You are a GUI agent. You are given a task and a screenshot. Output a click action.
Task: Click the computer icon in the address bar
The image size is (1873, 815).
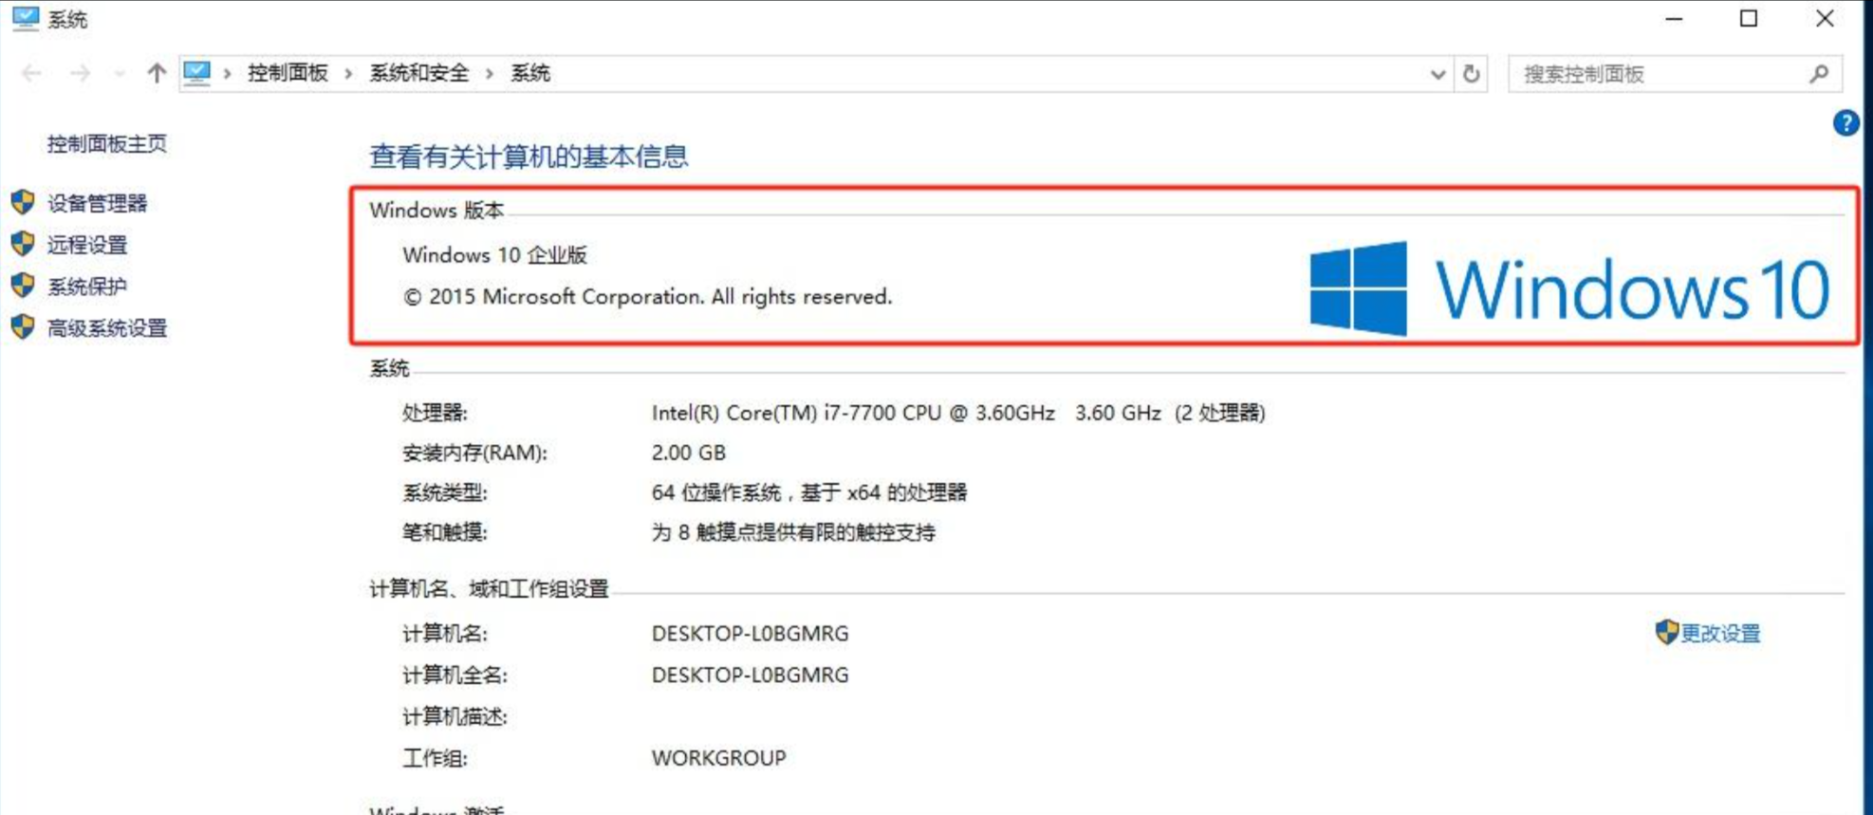coord(197,73)
